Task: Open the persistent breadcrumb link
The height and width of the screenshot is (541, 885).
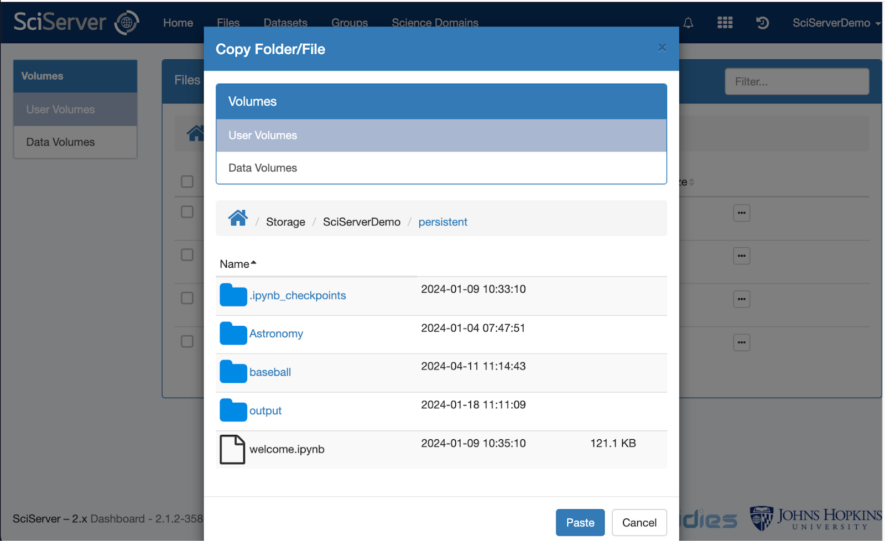Action: [x=442, y=222]
